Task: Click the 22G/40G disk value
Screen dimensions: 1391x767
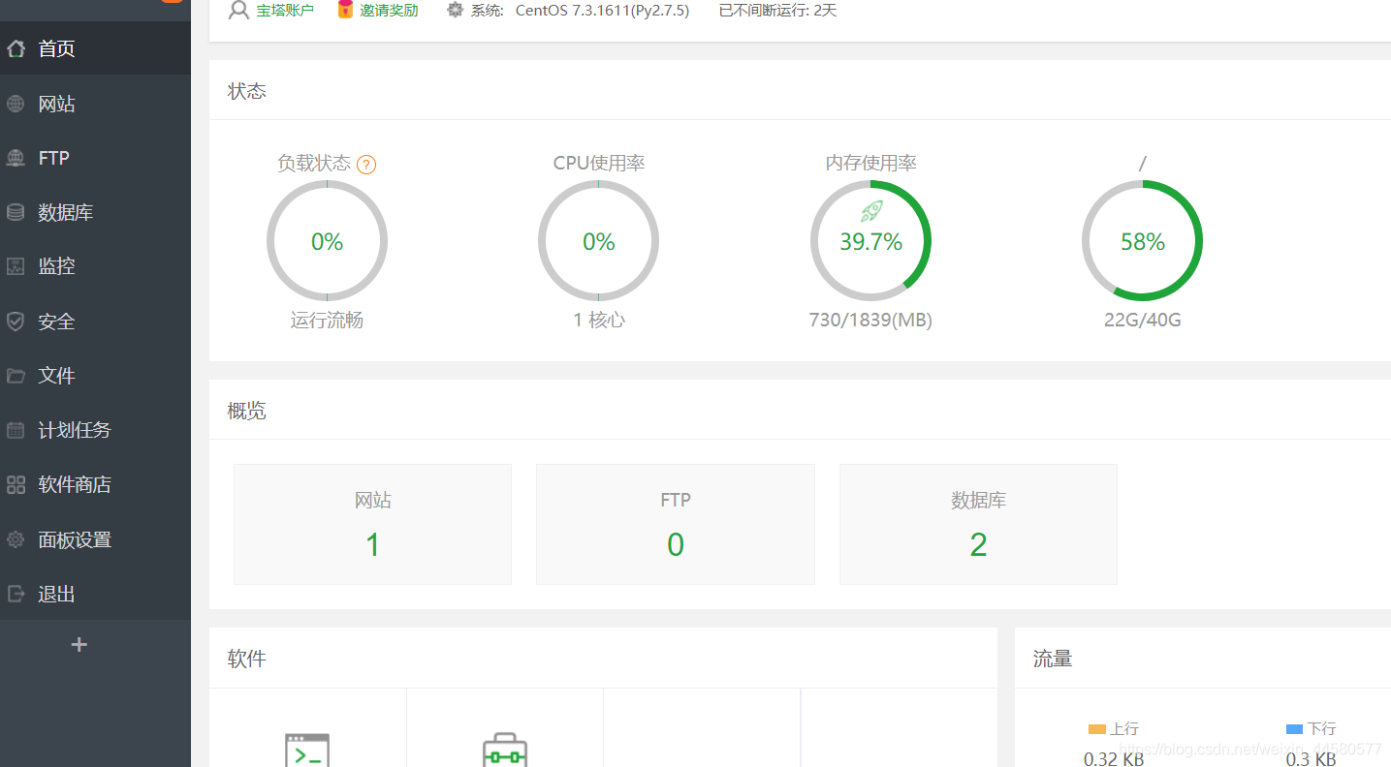Action: tap(1142, 320)
